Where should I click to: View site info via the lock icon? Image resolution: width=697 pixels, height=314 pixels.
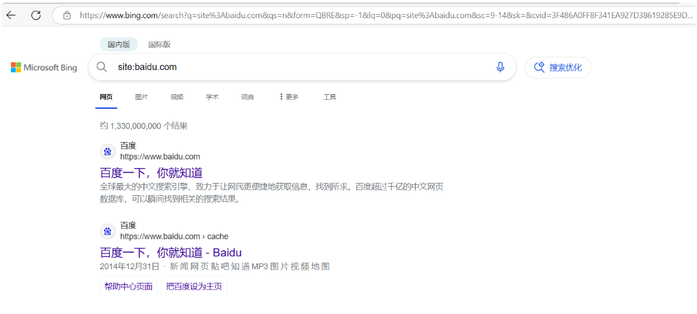[67, 15]
